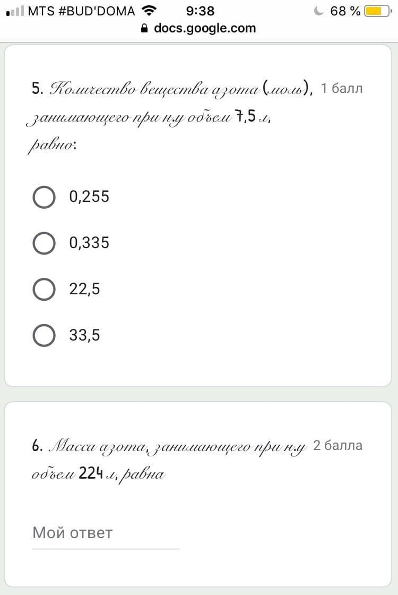Mark 33,5 as the answer
The image size is (398, 595).
tap(44, 335)
